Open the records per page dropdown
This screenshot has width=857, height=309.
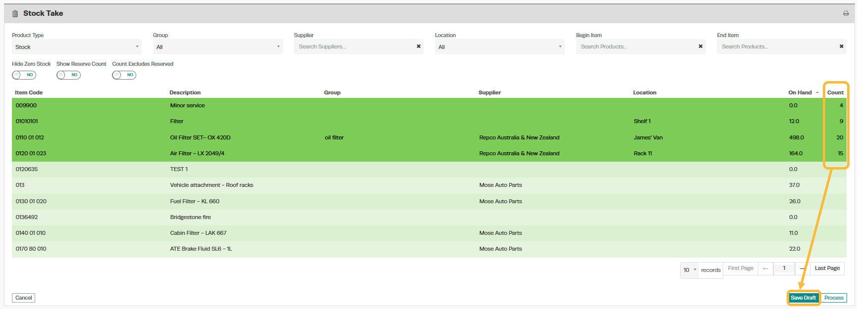click(x=690, y=270)
